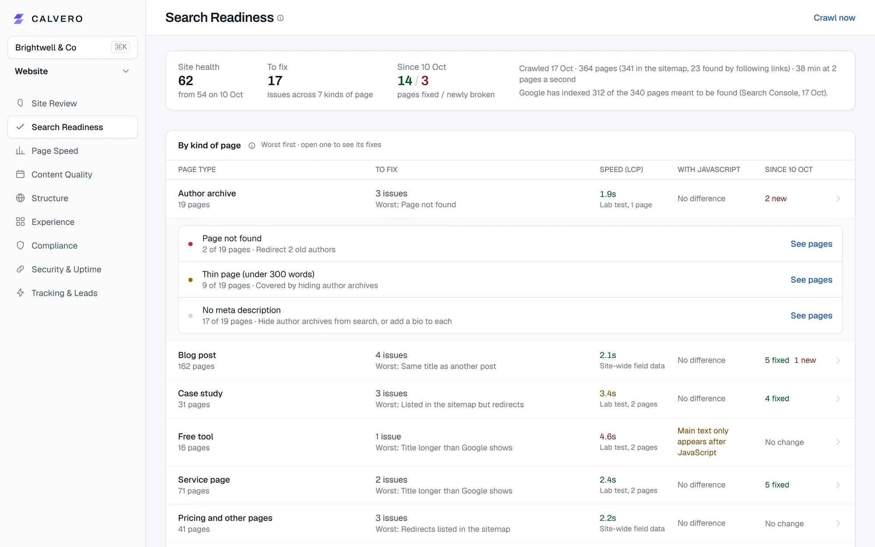Click the Content Quality calendar icon
Screen dimensions: 875x547
[20, 174]
